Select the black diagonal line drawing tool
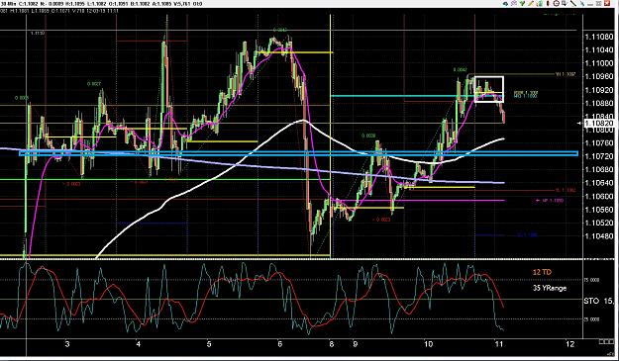Viewport: 619px width, 361px height. (573, 4)
